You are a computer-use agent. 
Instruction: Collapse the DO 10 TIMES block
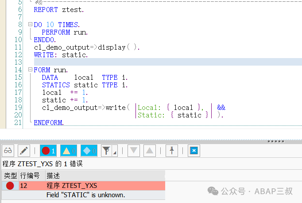30,24
